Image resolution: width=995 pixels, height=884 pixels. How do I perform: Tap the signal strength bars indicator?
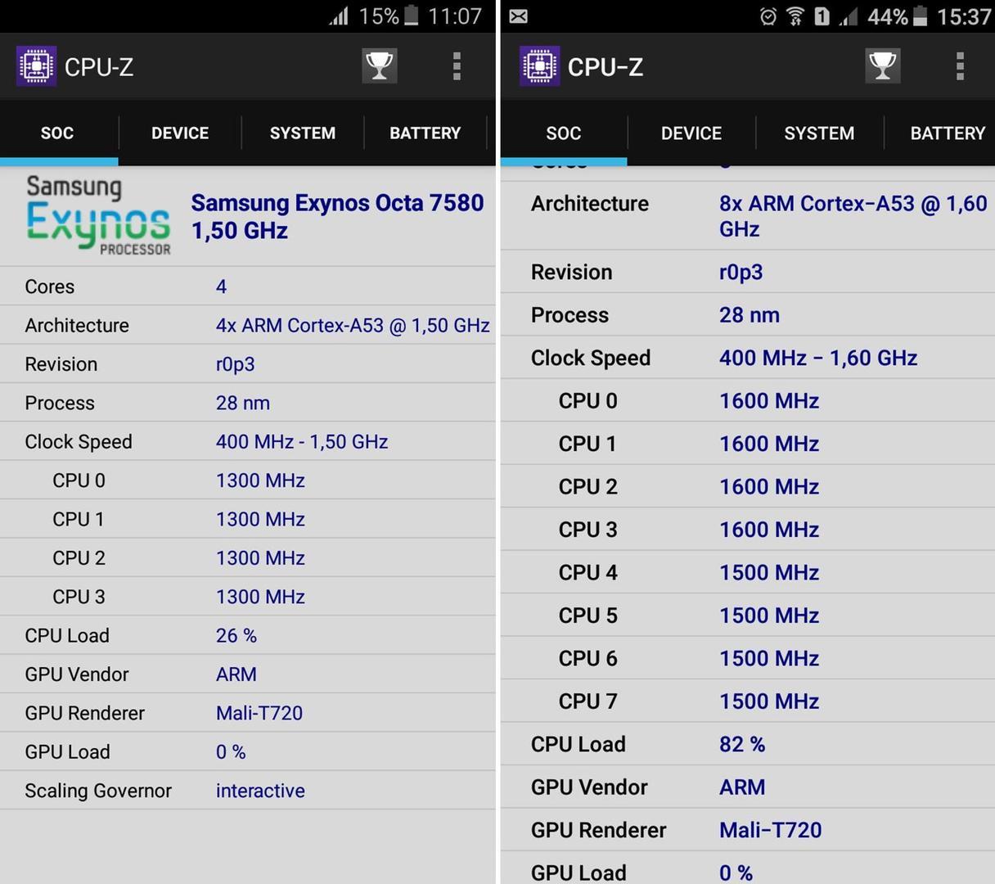pyautogui.click(x=340, y=15)
